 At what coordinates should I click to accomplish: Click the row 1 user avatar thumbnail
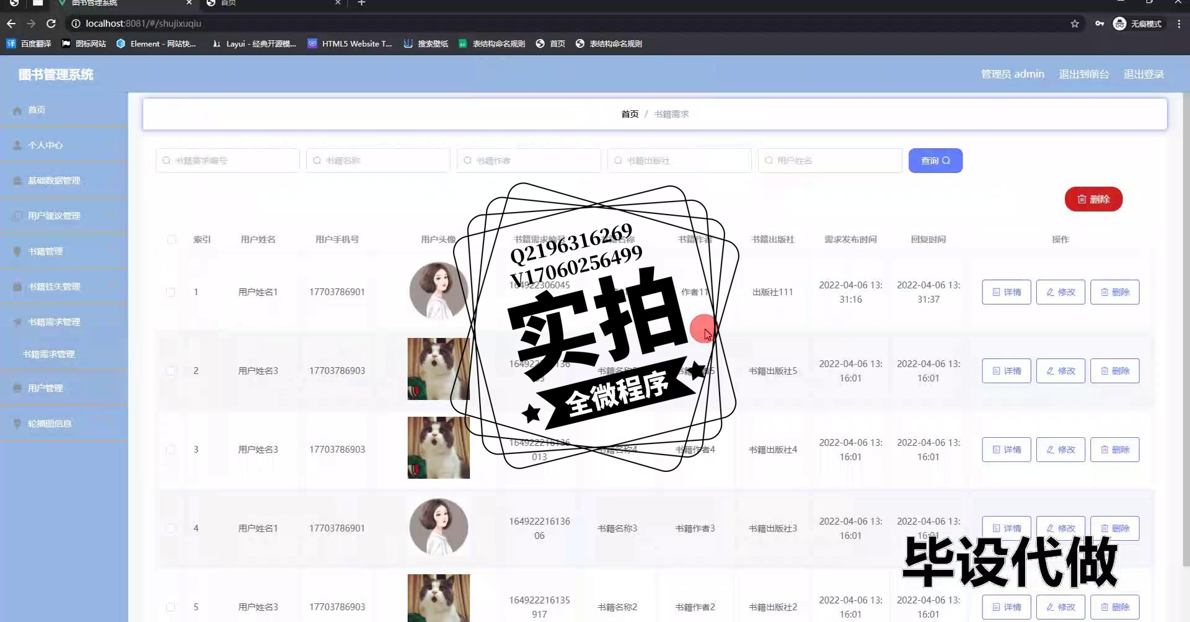(438, 291)
